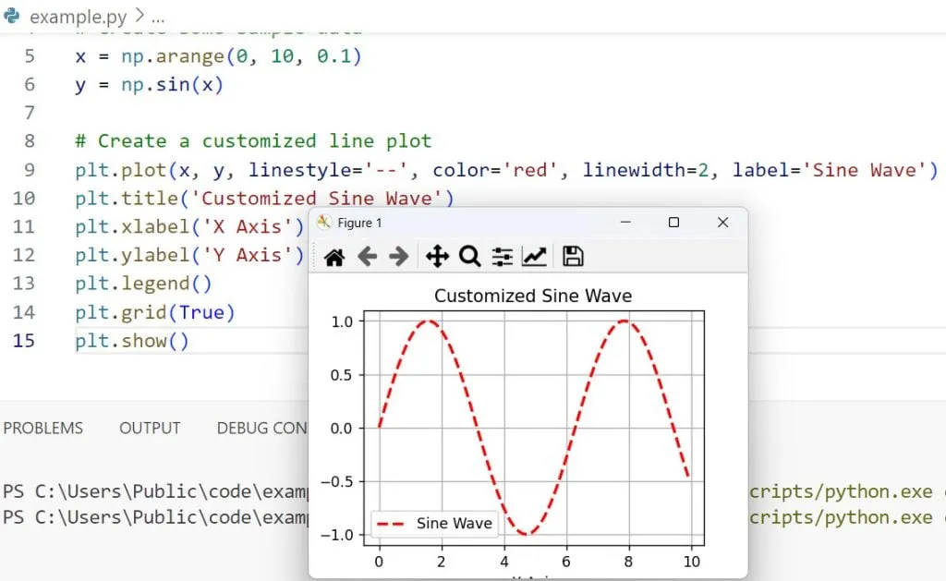The image size is (946, 581).
Task: Open Configure subplots sliders icon
Action: pyautogui.click(x=502, y=257)
